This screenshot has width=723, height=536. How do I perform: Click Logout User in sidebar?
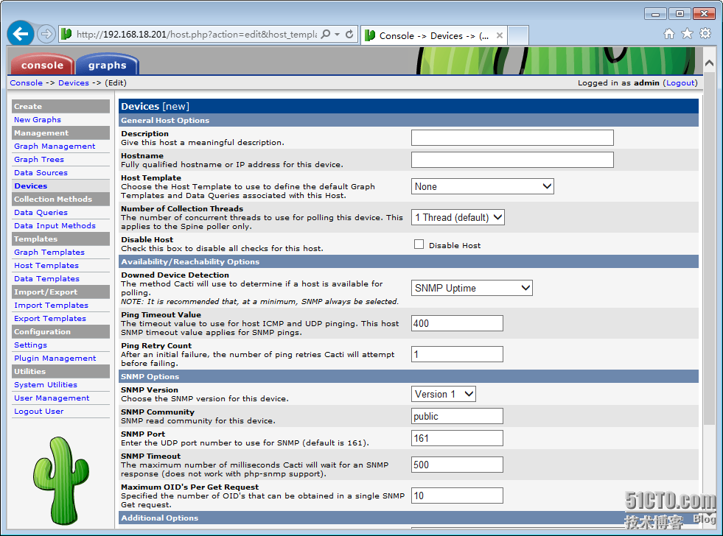[39, 412]
